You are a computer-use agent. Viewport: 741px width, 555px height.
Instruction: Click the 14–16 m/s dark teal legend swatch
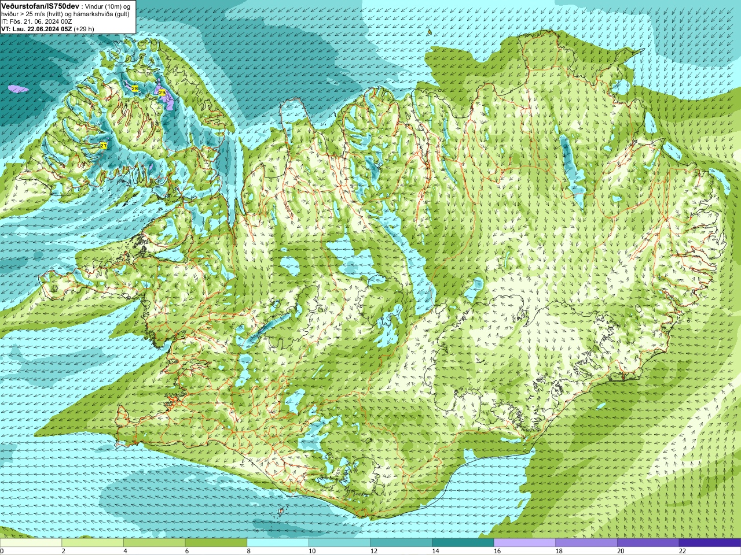(463, 543)
